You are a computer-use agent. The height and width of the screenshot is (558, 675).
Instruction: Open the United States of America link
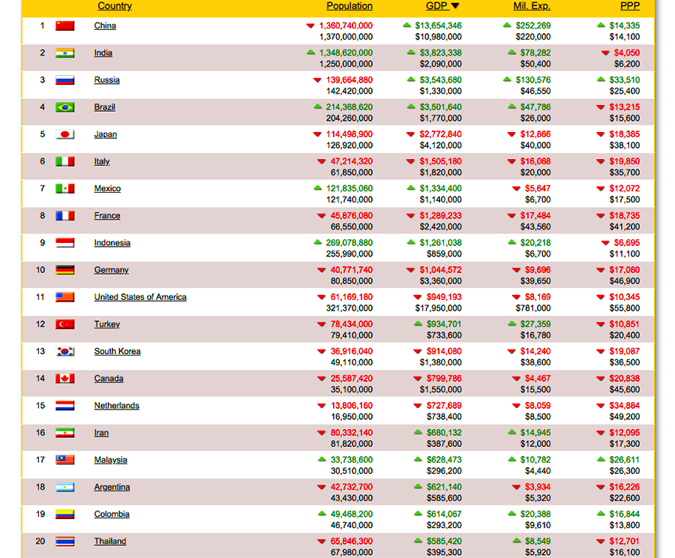click(x=140, y=297)
